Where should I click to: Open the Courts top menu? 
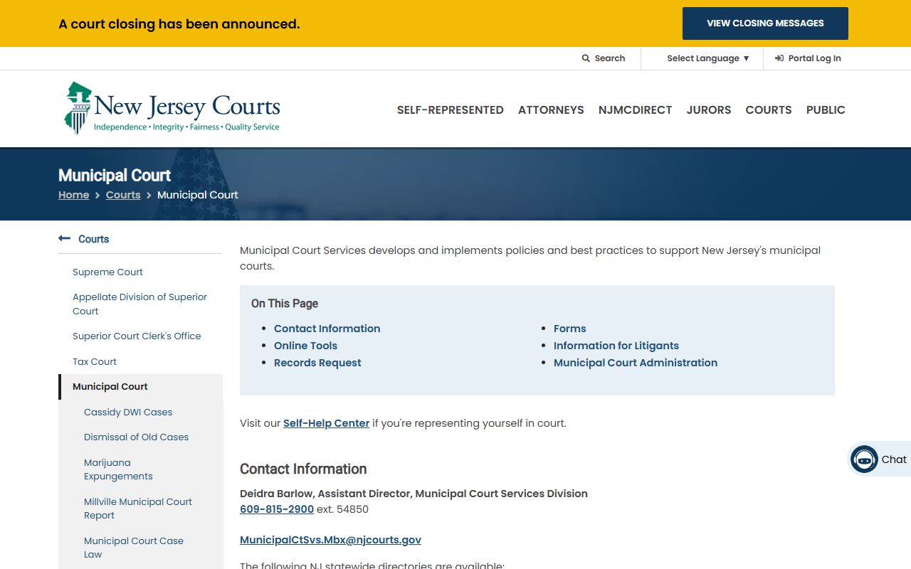tap(769, 110)
